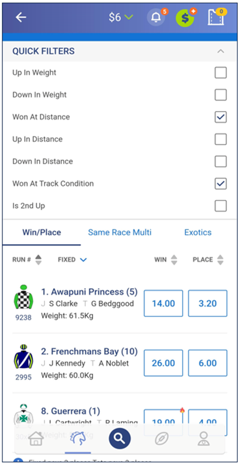Enable the Up In Weight checkbox
239x463 pixels.
point(220,73)
